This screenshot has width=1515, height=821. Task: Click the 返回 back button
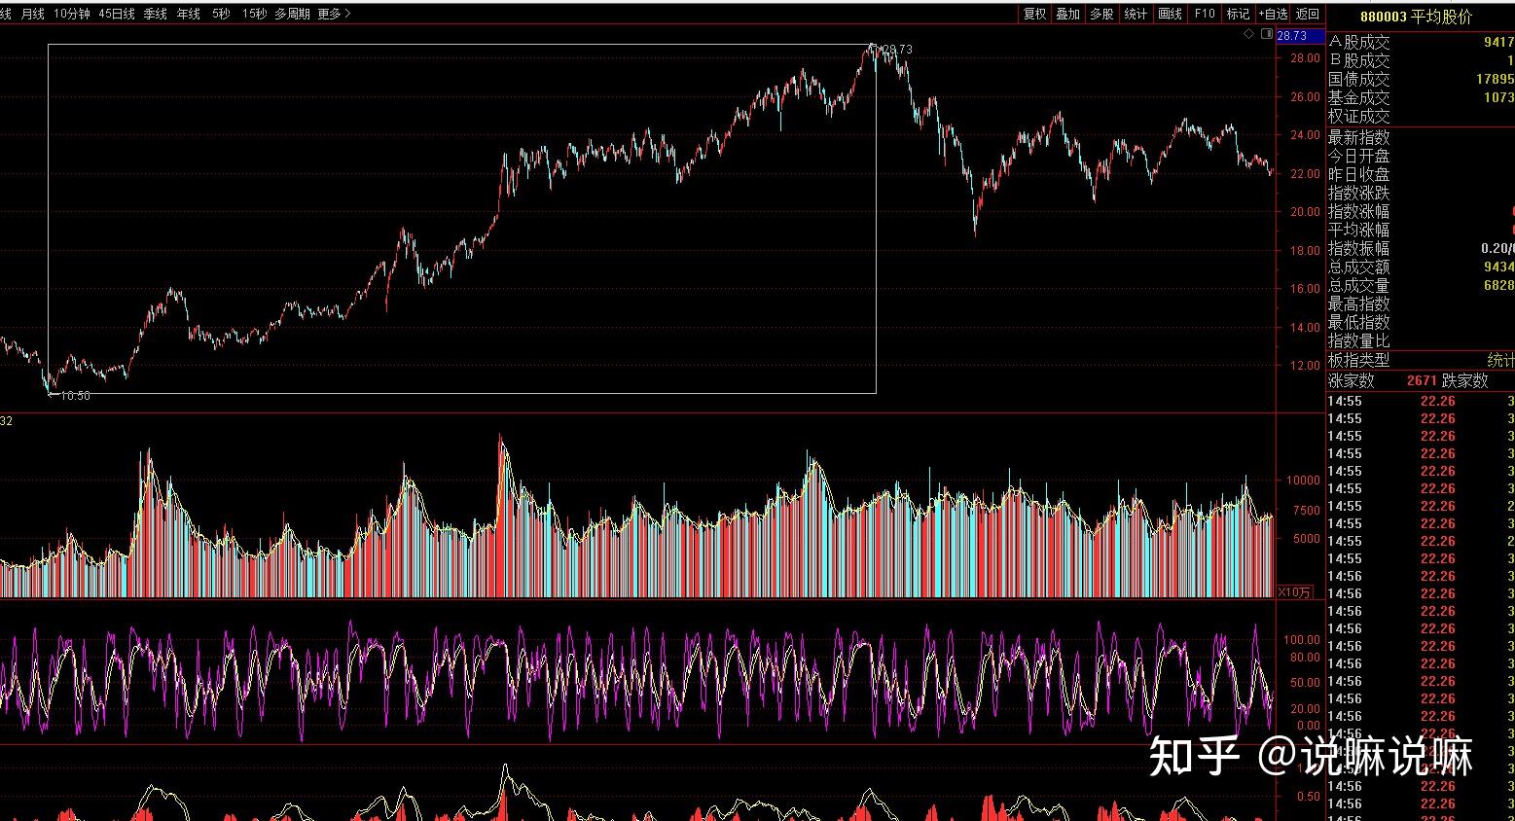click(x=1308, y=14)
